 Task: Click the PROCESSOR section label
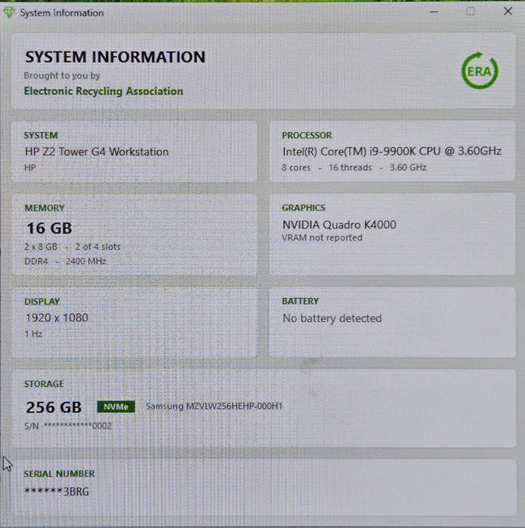[307, 135]
